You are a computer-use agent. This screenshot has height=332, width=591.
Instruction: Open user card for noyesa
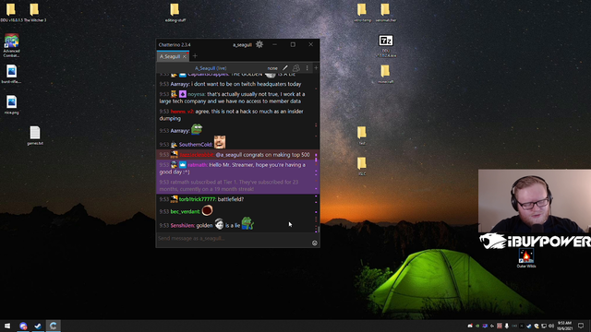tap(197, 94)
